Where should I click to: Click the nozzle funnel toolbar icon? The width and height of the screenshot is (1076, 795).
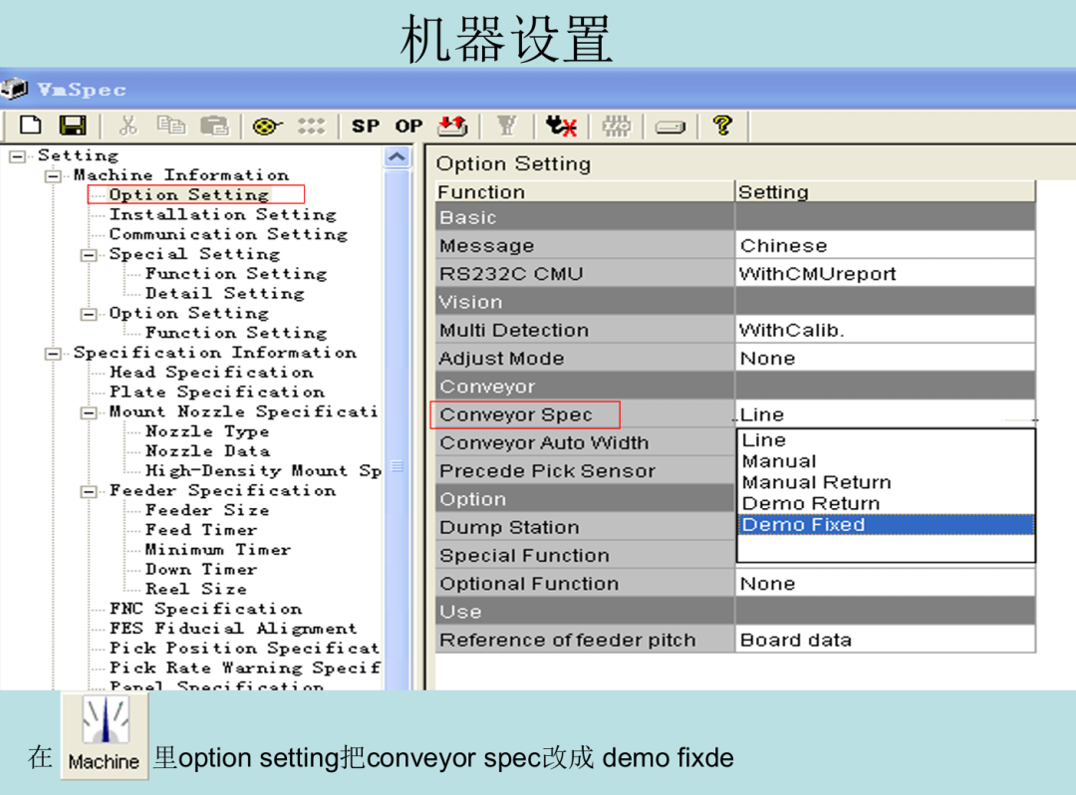coord(506,126)
